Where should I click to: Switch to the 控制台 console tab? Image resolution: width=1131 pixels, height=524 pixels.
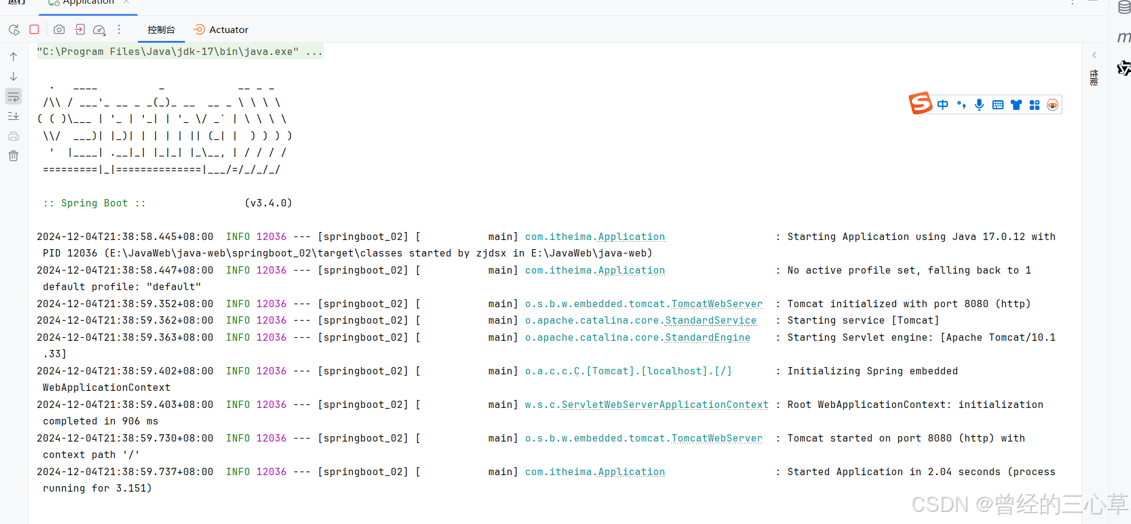pos(161,29)
